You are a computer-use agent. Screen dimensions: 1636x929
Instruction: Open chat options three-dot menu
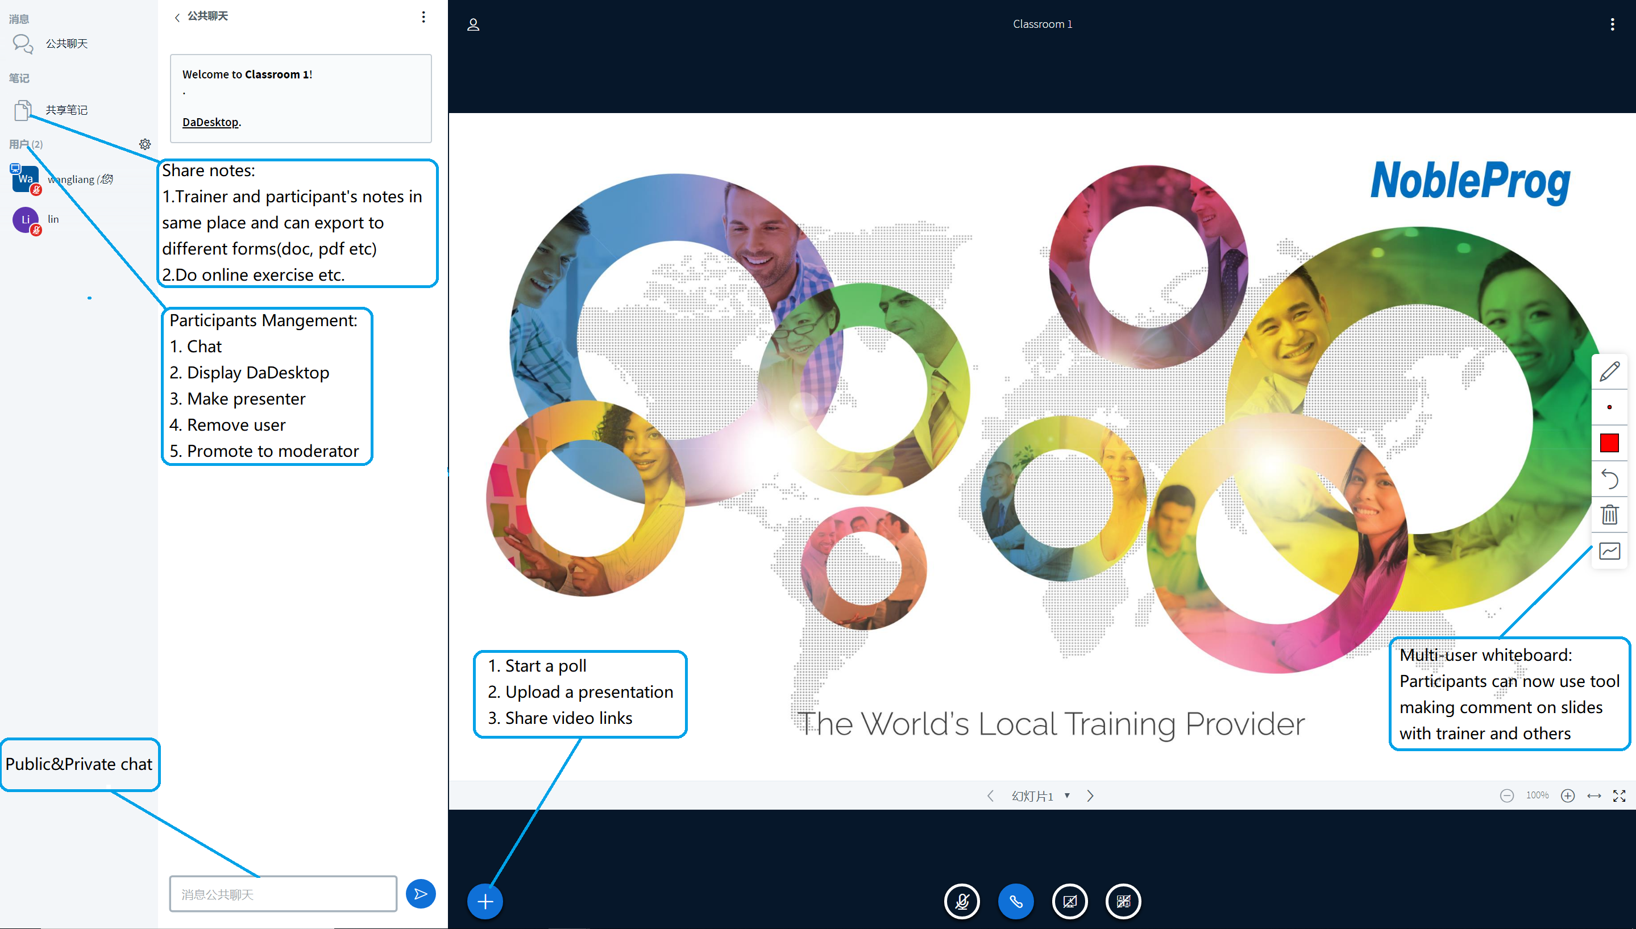tap(423, 17)
